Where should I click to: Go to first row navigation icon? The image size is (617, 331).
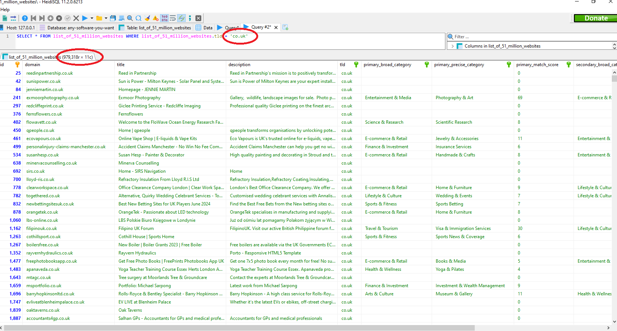tap(33, 18)
